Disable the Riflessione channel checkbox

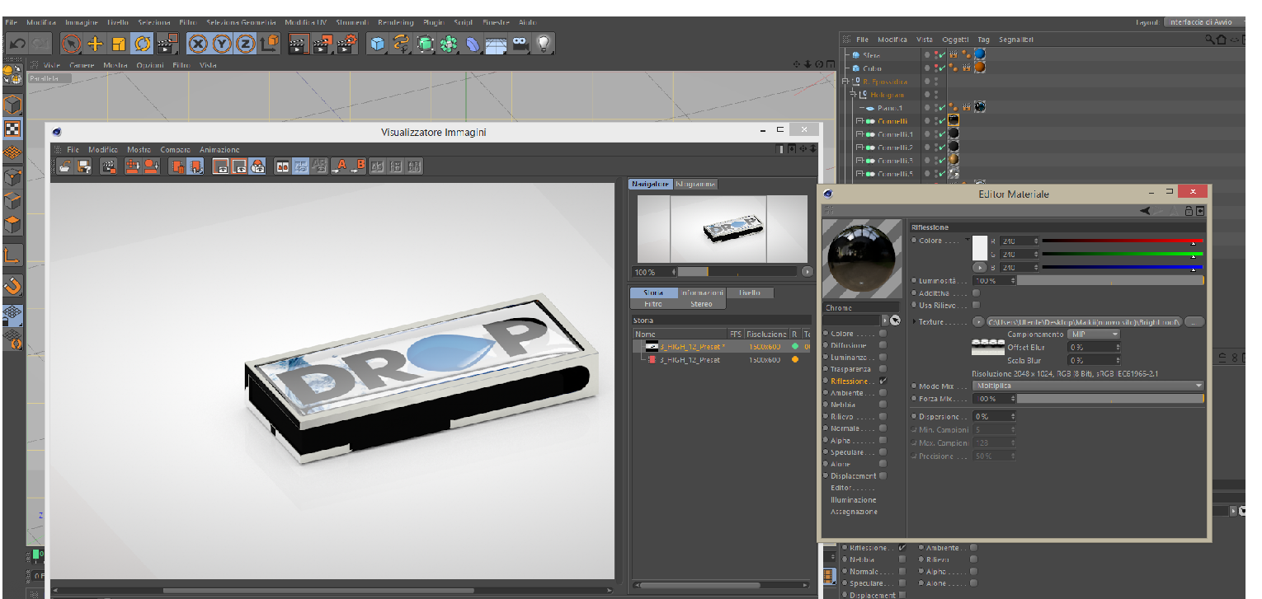pos(883,381)
